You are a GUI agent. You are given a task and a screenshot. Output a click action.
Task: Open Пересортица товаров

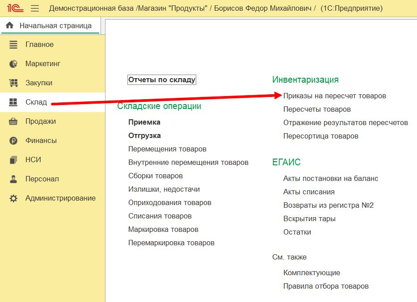click(321, 136)
